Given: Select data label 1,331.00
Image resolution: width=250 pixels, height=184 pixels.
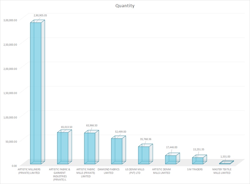Looking at the screenshot, I should pyautogui.click(x=225, y=156).
